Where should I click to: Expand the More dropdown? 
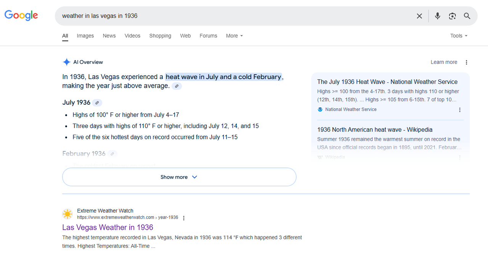click(234, 36)
